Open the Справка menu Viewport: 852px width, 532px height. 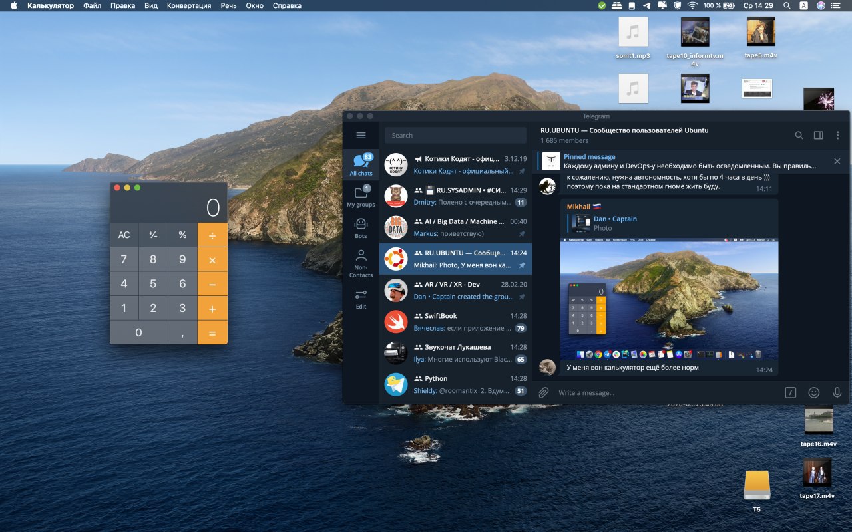287,5
